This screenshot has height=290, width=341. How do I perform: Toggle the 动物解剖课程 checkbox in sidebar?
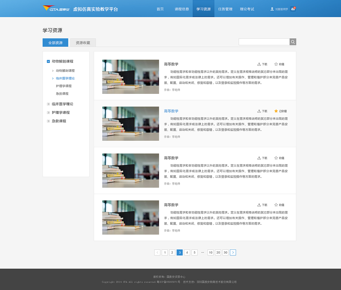48,61
